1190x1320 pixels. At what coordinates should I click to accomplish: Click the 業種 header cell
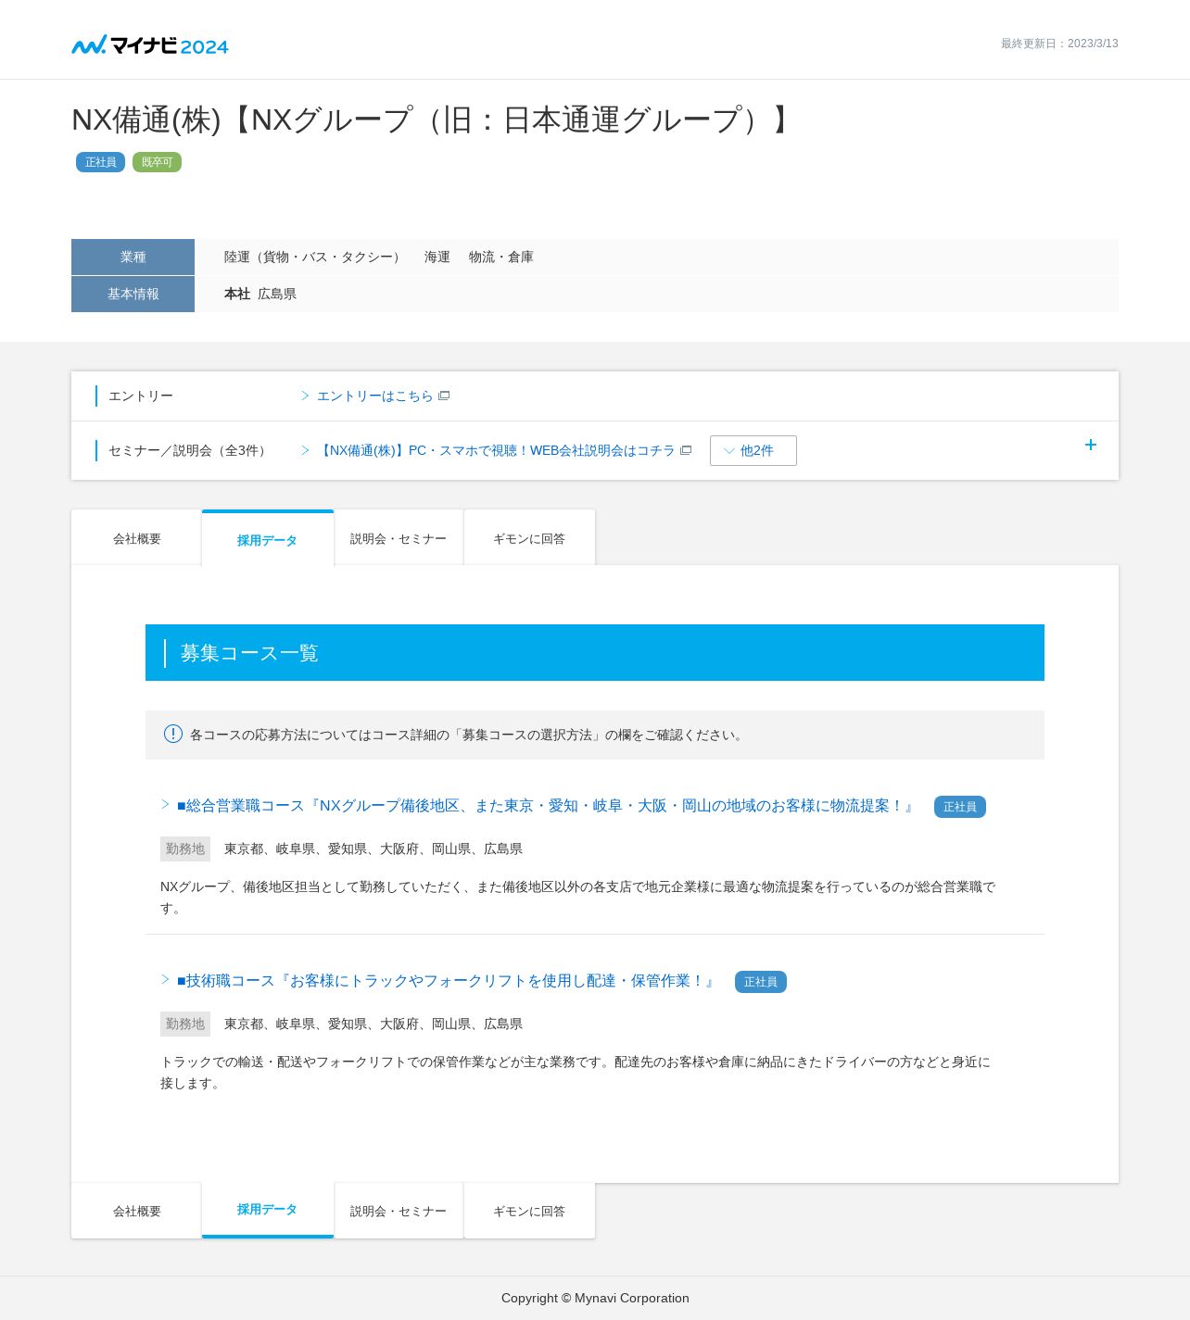pos(133,257)
